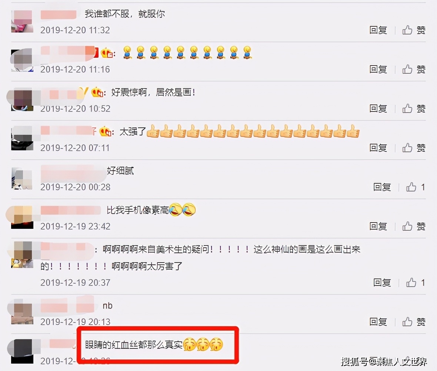Reply to the '好细腻' comment
The width and height of the screenshot is (437, 371).
[x=382, y=187]
